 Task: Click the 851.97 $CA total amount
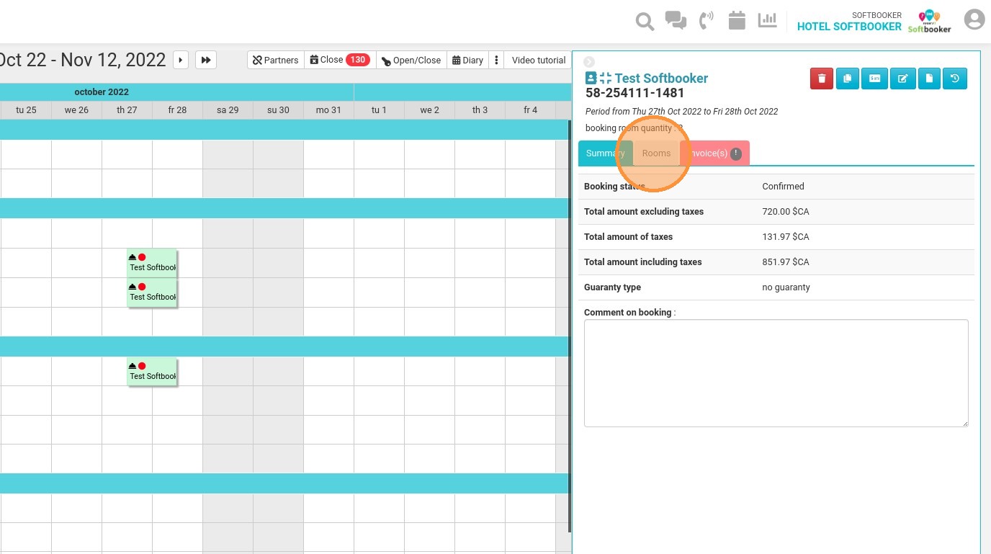(x=785, y=262)
